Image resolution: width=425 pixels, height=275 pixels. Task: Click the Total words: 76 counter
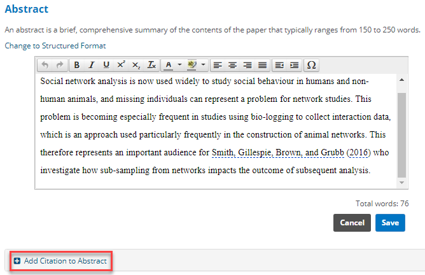tap(382, 204)
